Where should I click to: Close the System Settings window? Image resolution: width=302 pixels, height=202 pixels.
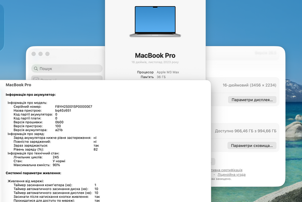click(x=34, y=54)
